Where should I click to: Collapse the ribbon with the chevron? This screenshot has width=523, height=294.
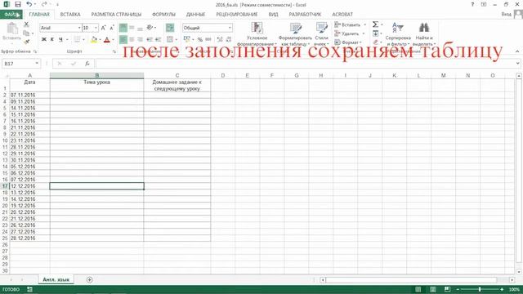(517, 51)
